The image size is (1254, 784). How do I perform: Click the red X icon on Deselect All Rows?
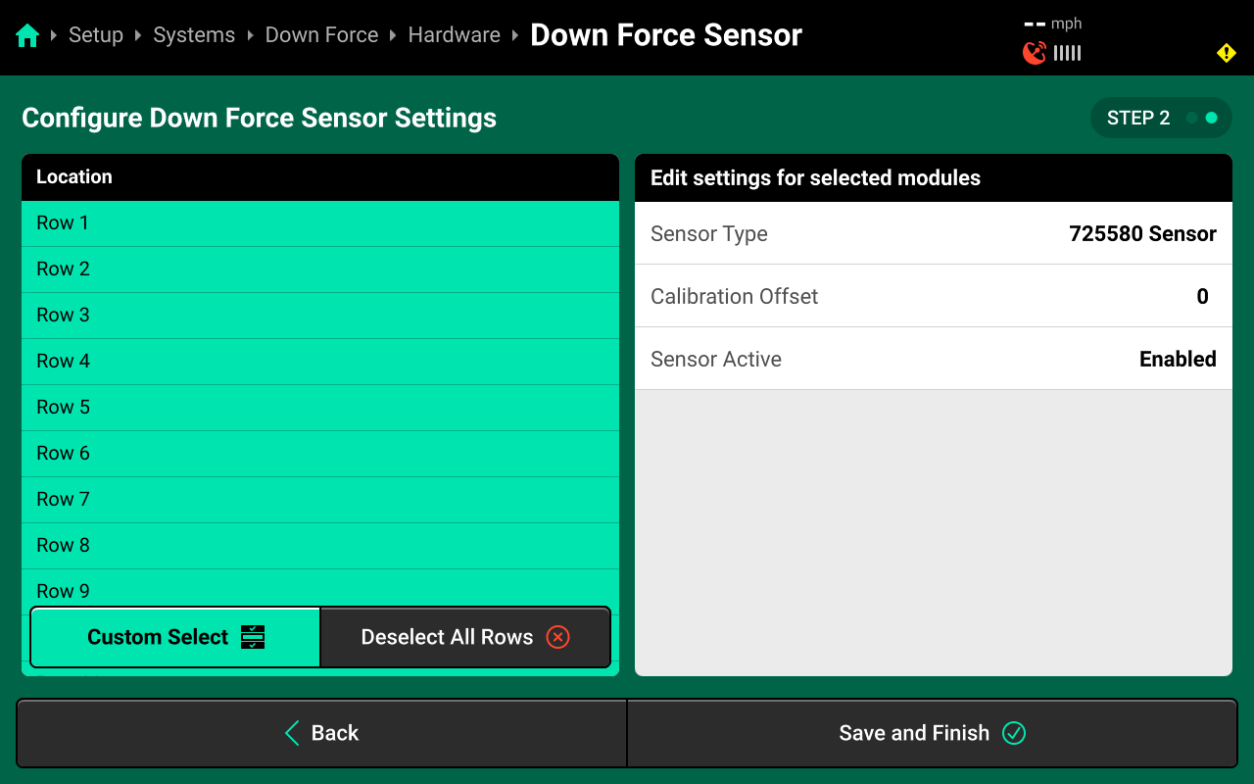click(556, 637)
